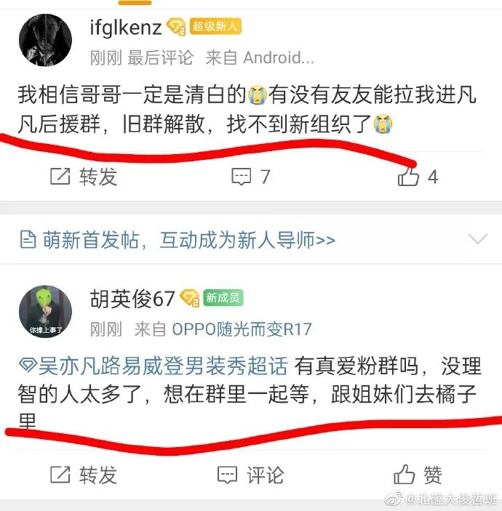Expand the chevron beside the newcomer banner
This screenshot has height=511, width=502.
point(477,238)
